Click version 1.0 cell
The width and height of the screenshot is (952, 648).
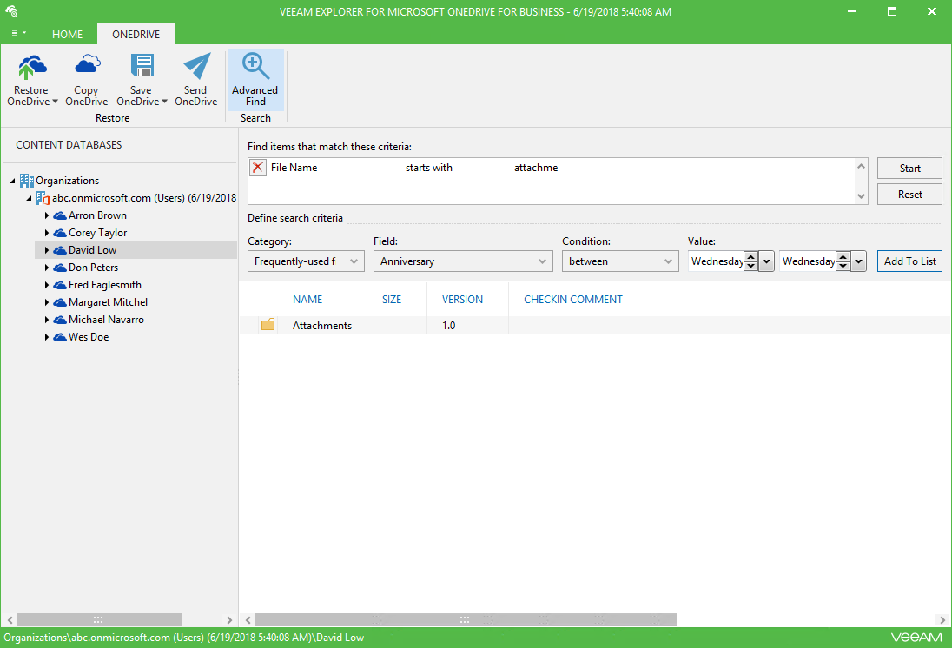click(x=449, y=326)
